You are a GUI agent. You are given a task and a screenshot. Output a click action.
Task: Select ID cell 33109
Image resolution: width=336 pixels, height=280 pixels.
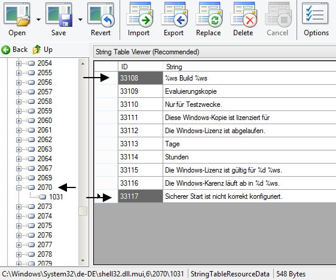tap(140, 91)
